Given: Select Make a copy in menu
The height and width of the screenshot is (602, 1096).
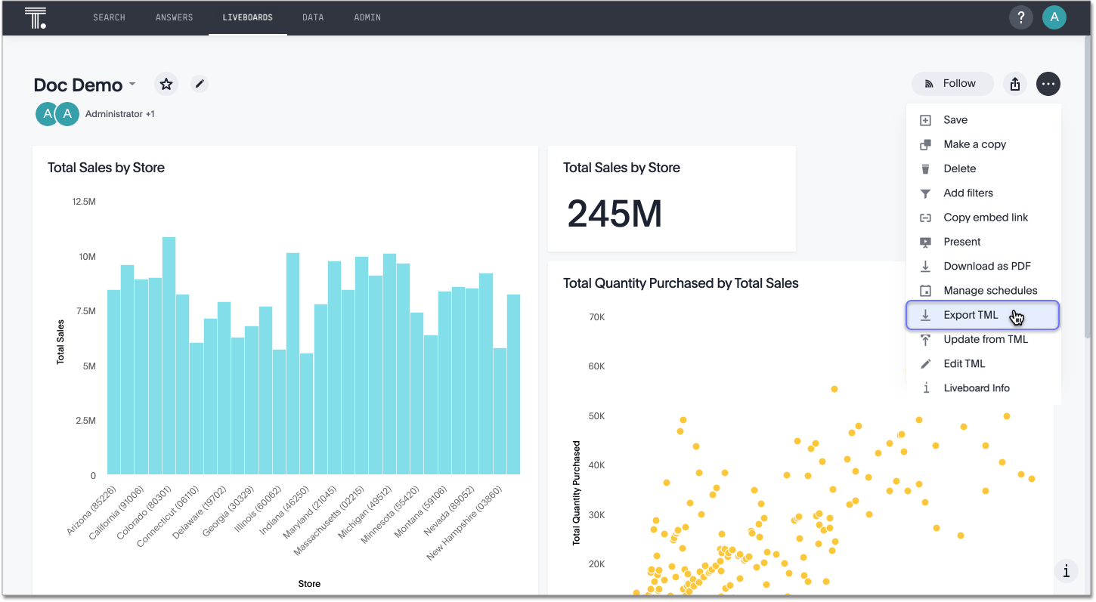Looking at the screenshot, I should 974,144.
